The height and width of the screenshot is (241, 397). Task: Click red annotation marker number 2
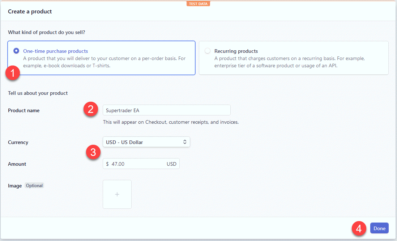[x=91, y=109]
